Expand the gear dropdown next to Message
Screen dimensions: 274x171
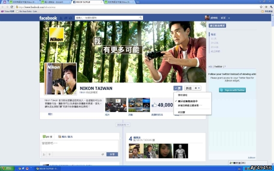coord(197,88)
